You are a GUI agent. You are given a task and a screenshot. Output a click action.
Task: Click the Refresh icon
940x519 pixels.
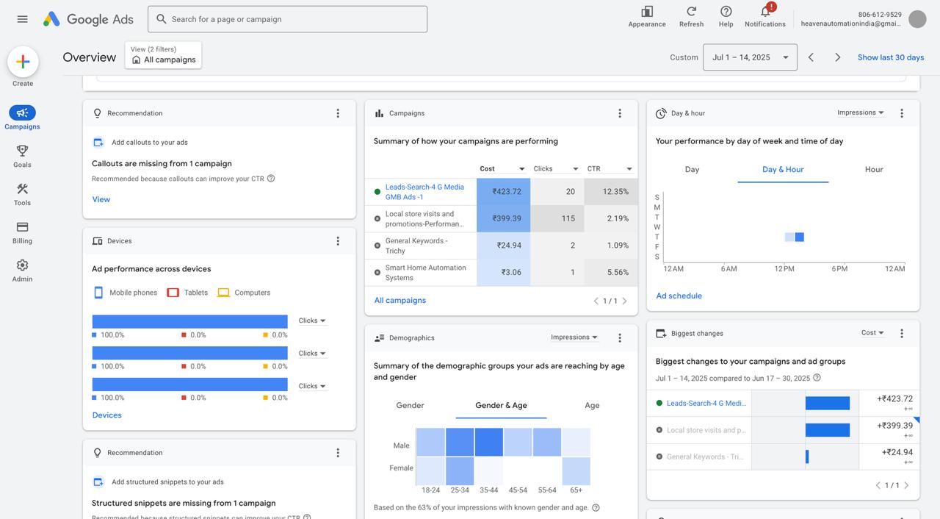pyautogui.click(x=691, y=12)
